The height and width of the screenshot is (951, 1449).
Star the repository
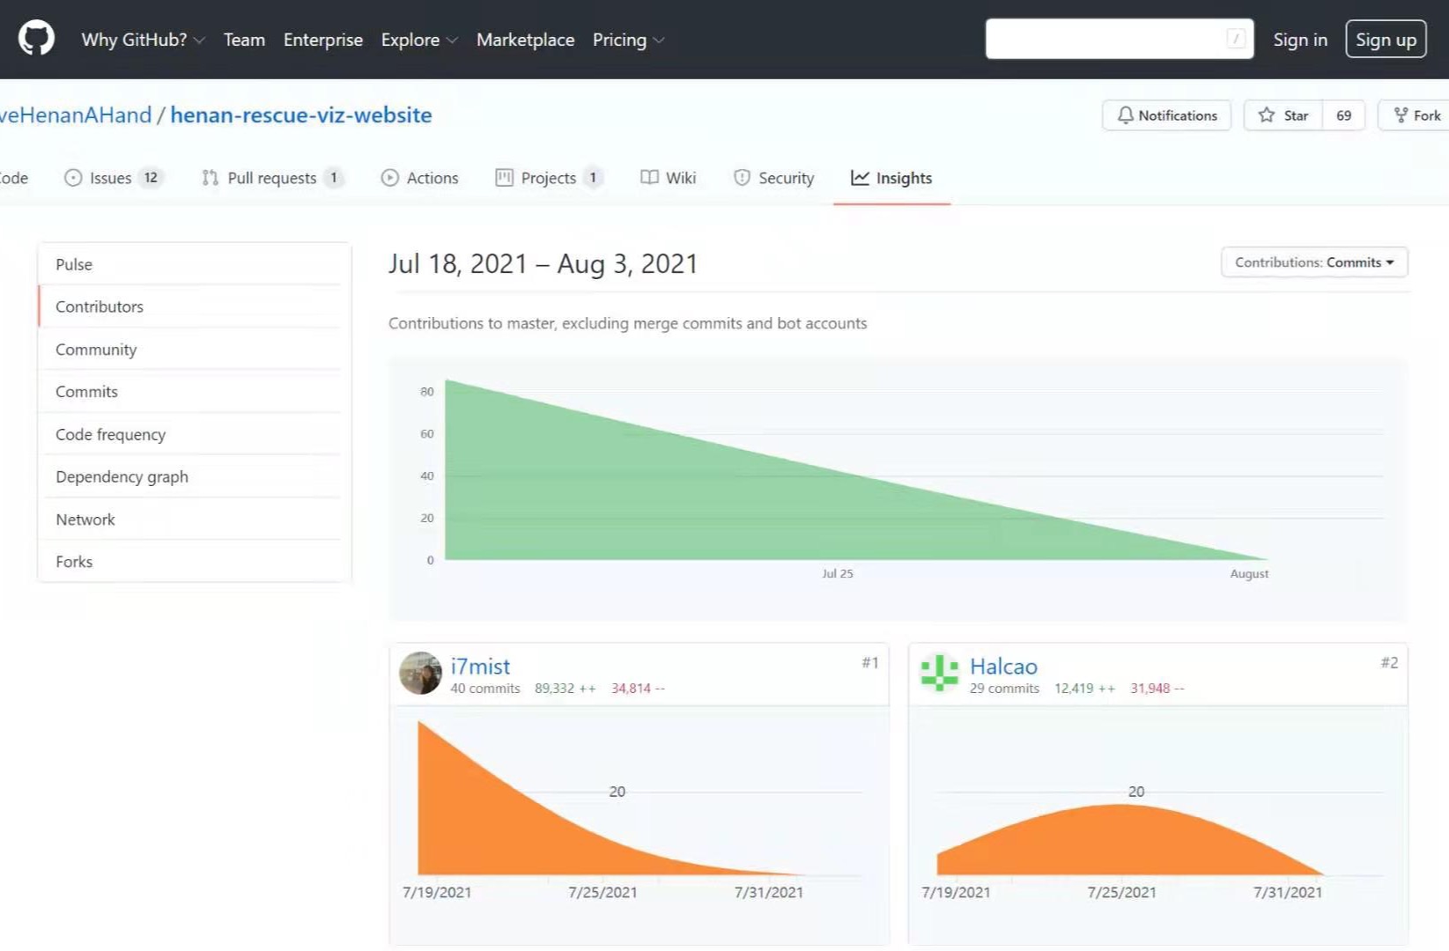tap(1283, 115)
